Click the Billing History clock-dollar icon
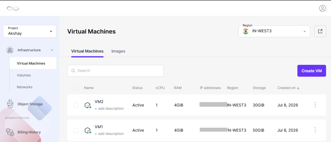The width and height of the screenshot is (331, 142). click(x=10, y=132)
